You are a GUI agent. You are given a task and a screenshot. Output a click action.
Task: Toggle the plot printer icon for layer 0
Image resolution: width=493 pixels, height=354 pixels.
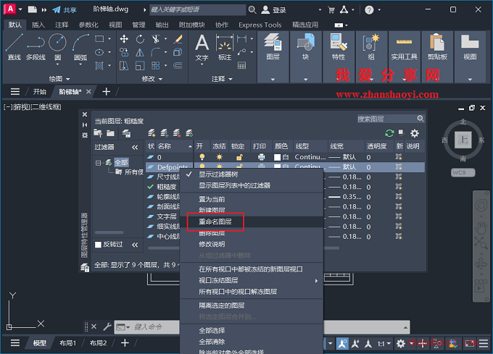click(x=261, y=157)
